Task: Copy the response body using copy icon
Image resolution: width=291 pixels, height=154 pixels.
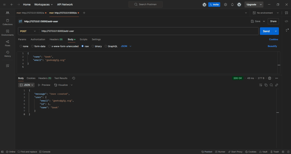Action: point(266,85)
